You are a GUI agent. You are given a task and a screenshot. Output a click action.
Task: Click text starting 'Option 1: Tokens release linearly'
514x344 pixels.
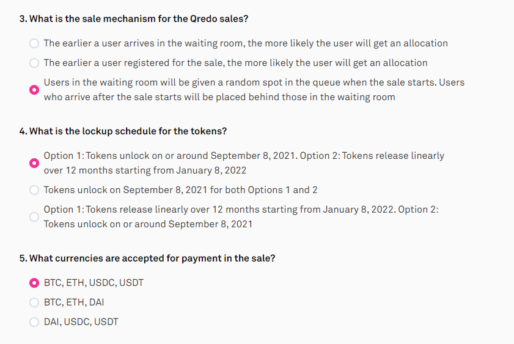tap(241, 217)
